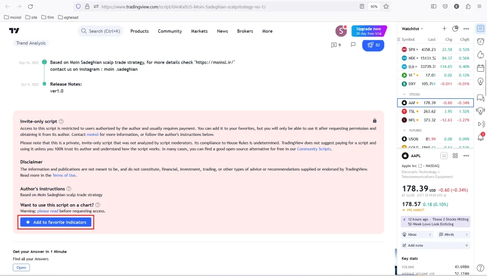Viewport: 487px width, 276px height.
Task: Open the Markets menu in the top navigation
Action: coord(199,31)
